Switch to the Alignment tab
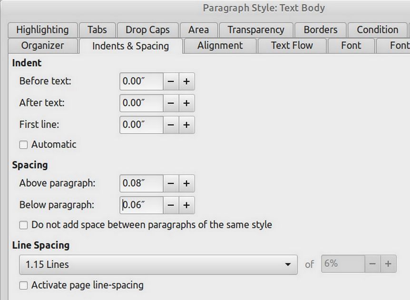The width and height of the screenshot is (410, 300). pyautogui.click(x=220, y=46)
